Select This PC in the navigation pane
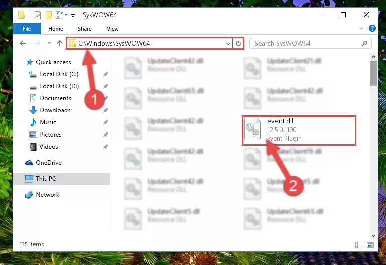This screenshot has height=265, width=386. point(62,178)
